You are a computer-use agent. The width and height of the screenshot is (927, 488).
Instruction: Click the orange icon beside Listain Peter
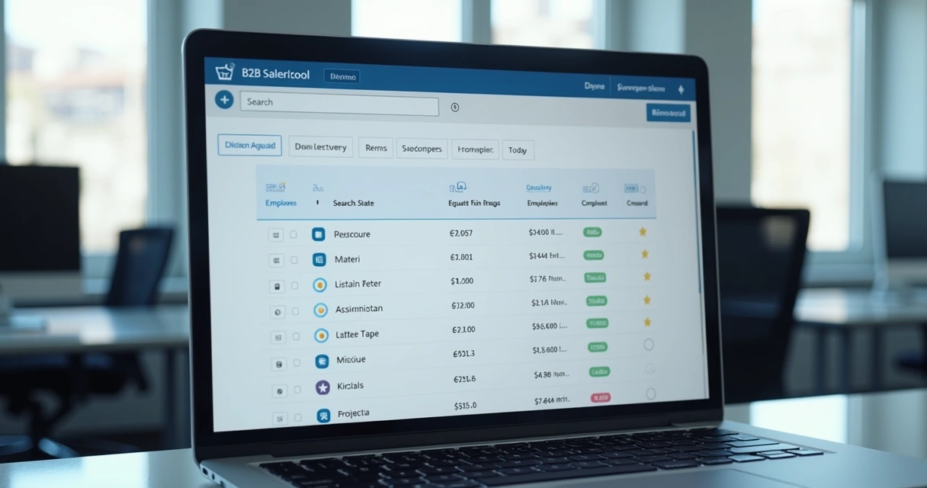click(321, 284)
